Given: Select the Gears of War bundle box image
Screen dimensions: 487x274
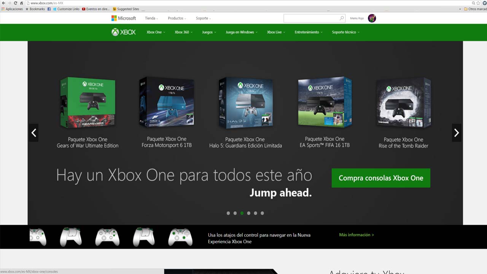Looking at the screenshot, I should (x=88, y=102).
